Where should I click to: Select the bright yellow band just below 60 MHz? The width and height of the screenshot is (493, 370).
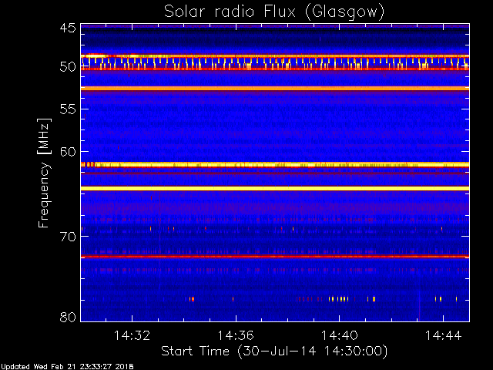point(274,164)
